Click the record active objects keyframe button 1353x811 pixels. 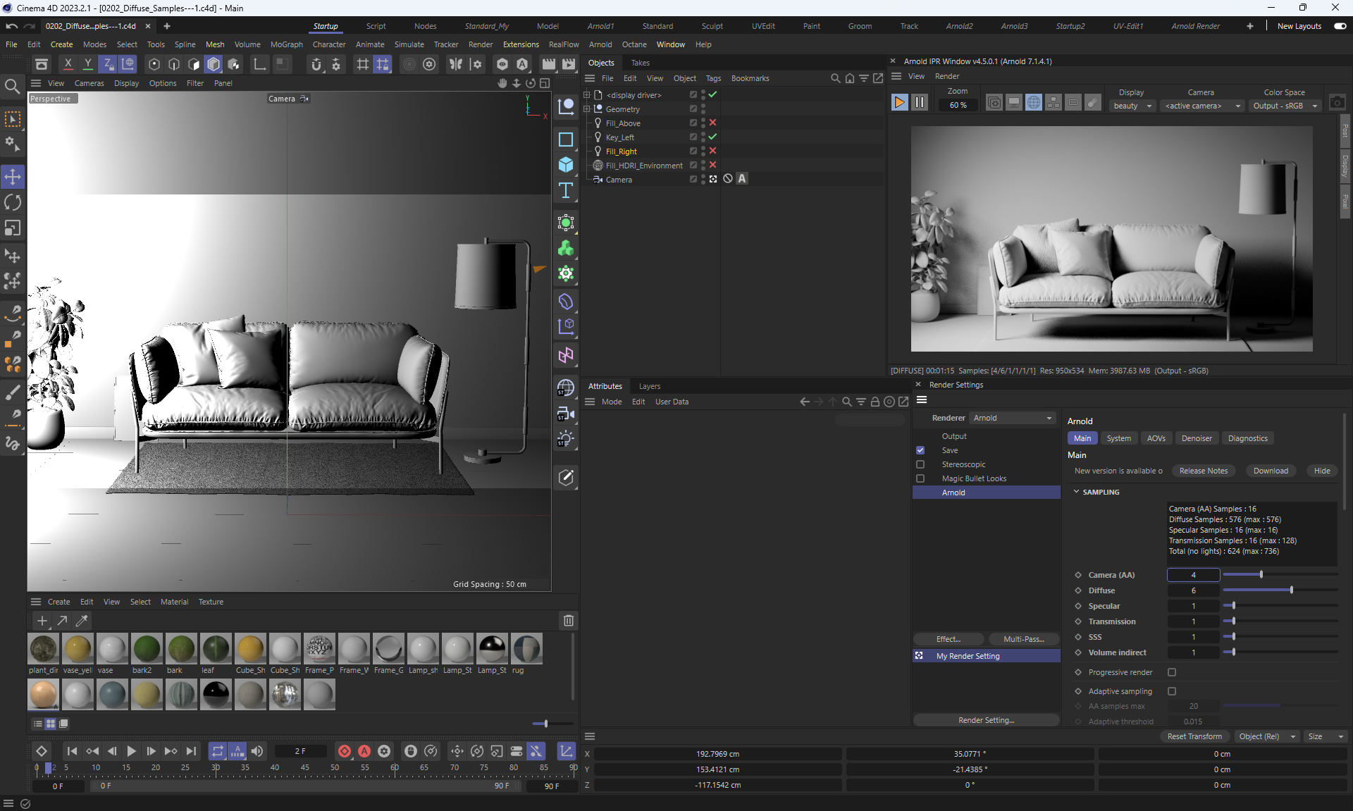point(345,751)
